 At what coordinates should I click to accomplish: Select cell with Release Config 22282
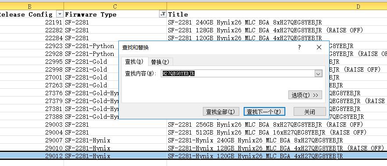32,30
